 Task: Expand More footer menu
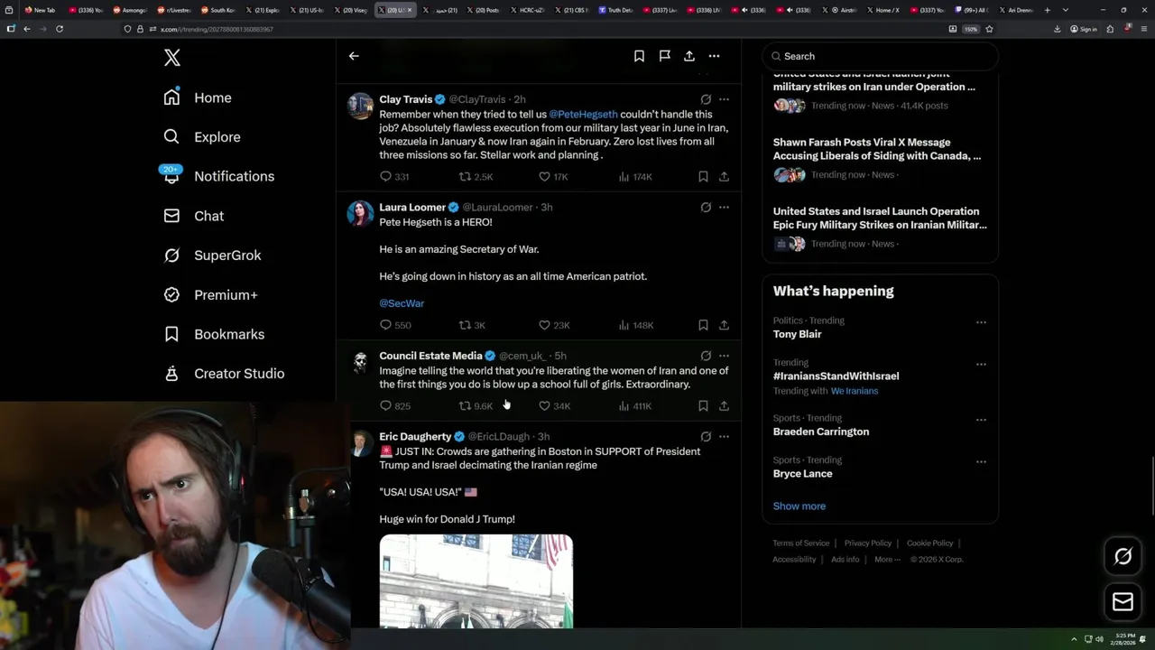tap(887, 560)
